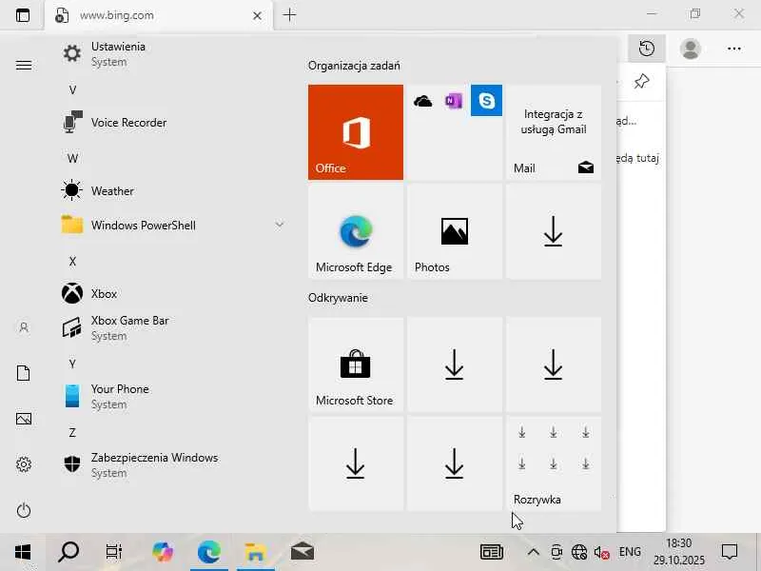
Task: Click the letter V section header
Action: (x=72, y=89)
